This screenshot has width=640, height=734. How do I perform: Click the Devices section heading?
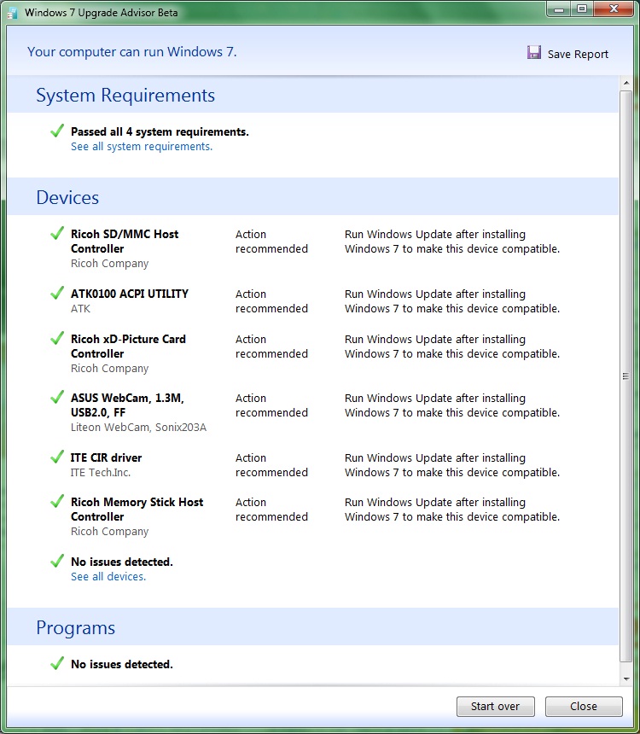point(67,198)
